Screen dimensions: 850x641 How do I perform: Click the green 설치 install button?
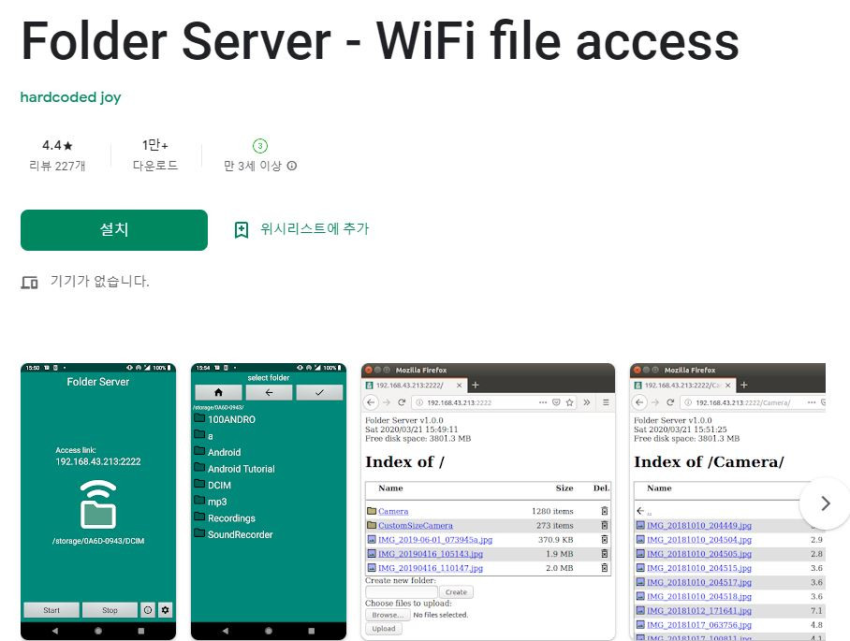point(114,230)
